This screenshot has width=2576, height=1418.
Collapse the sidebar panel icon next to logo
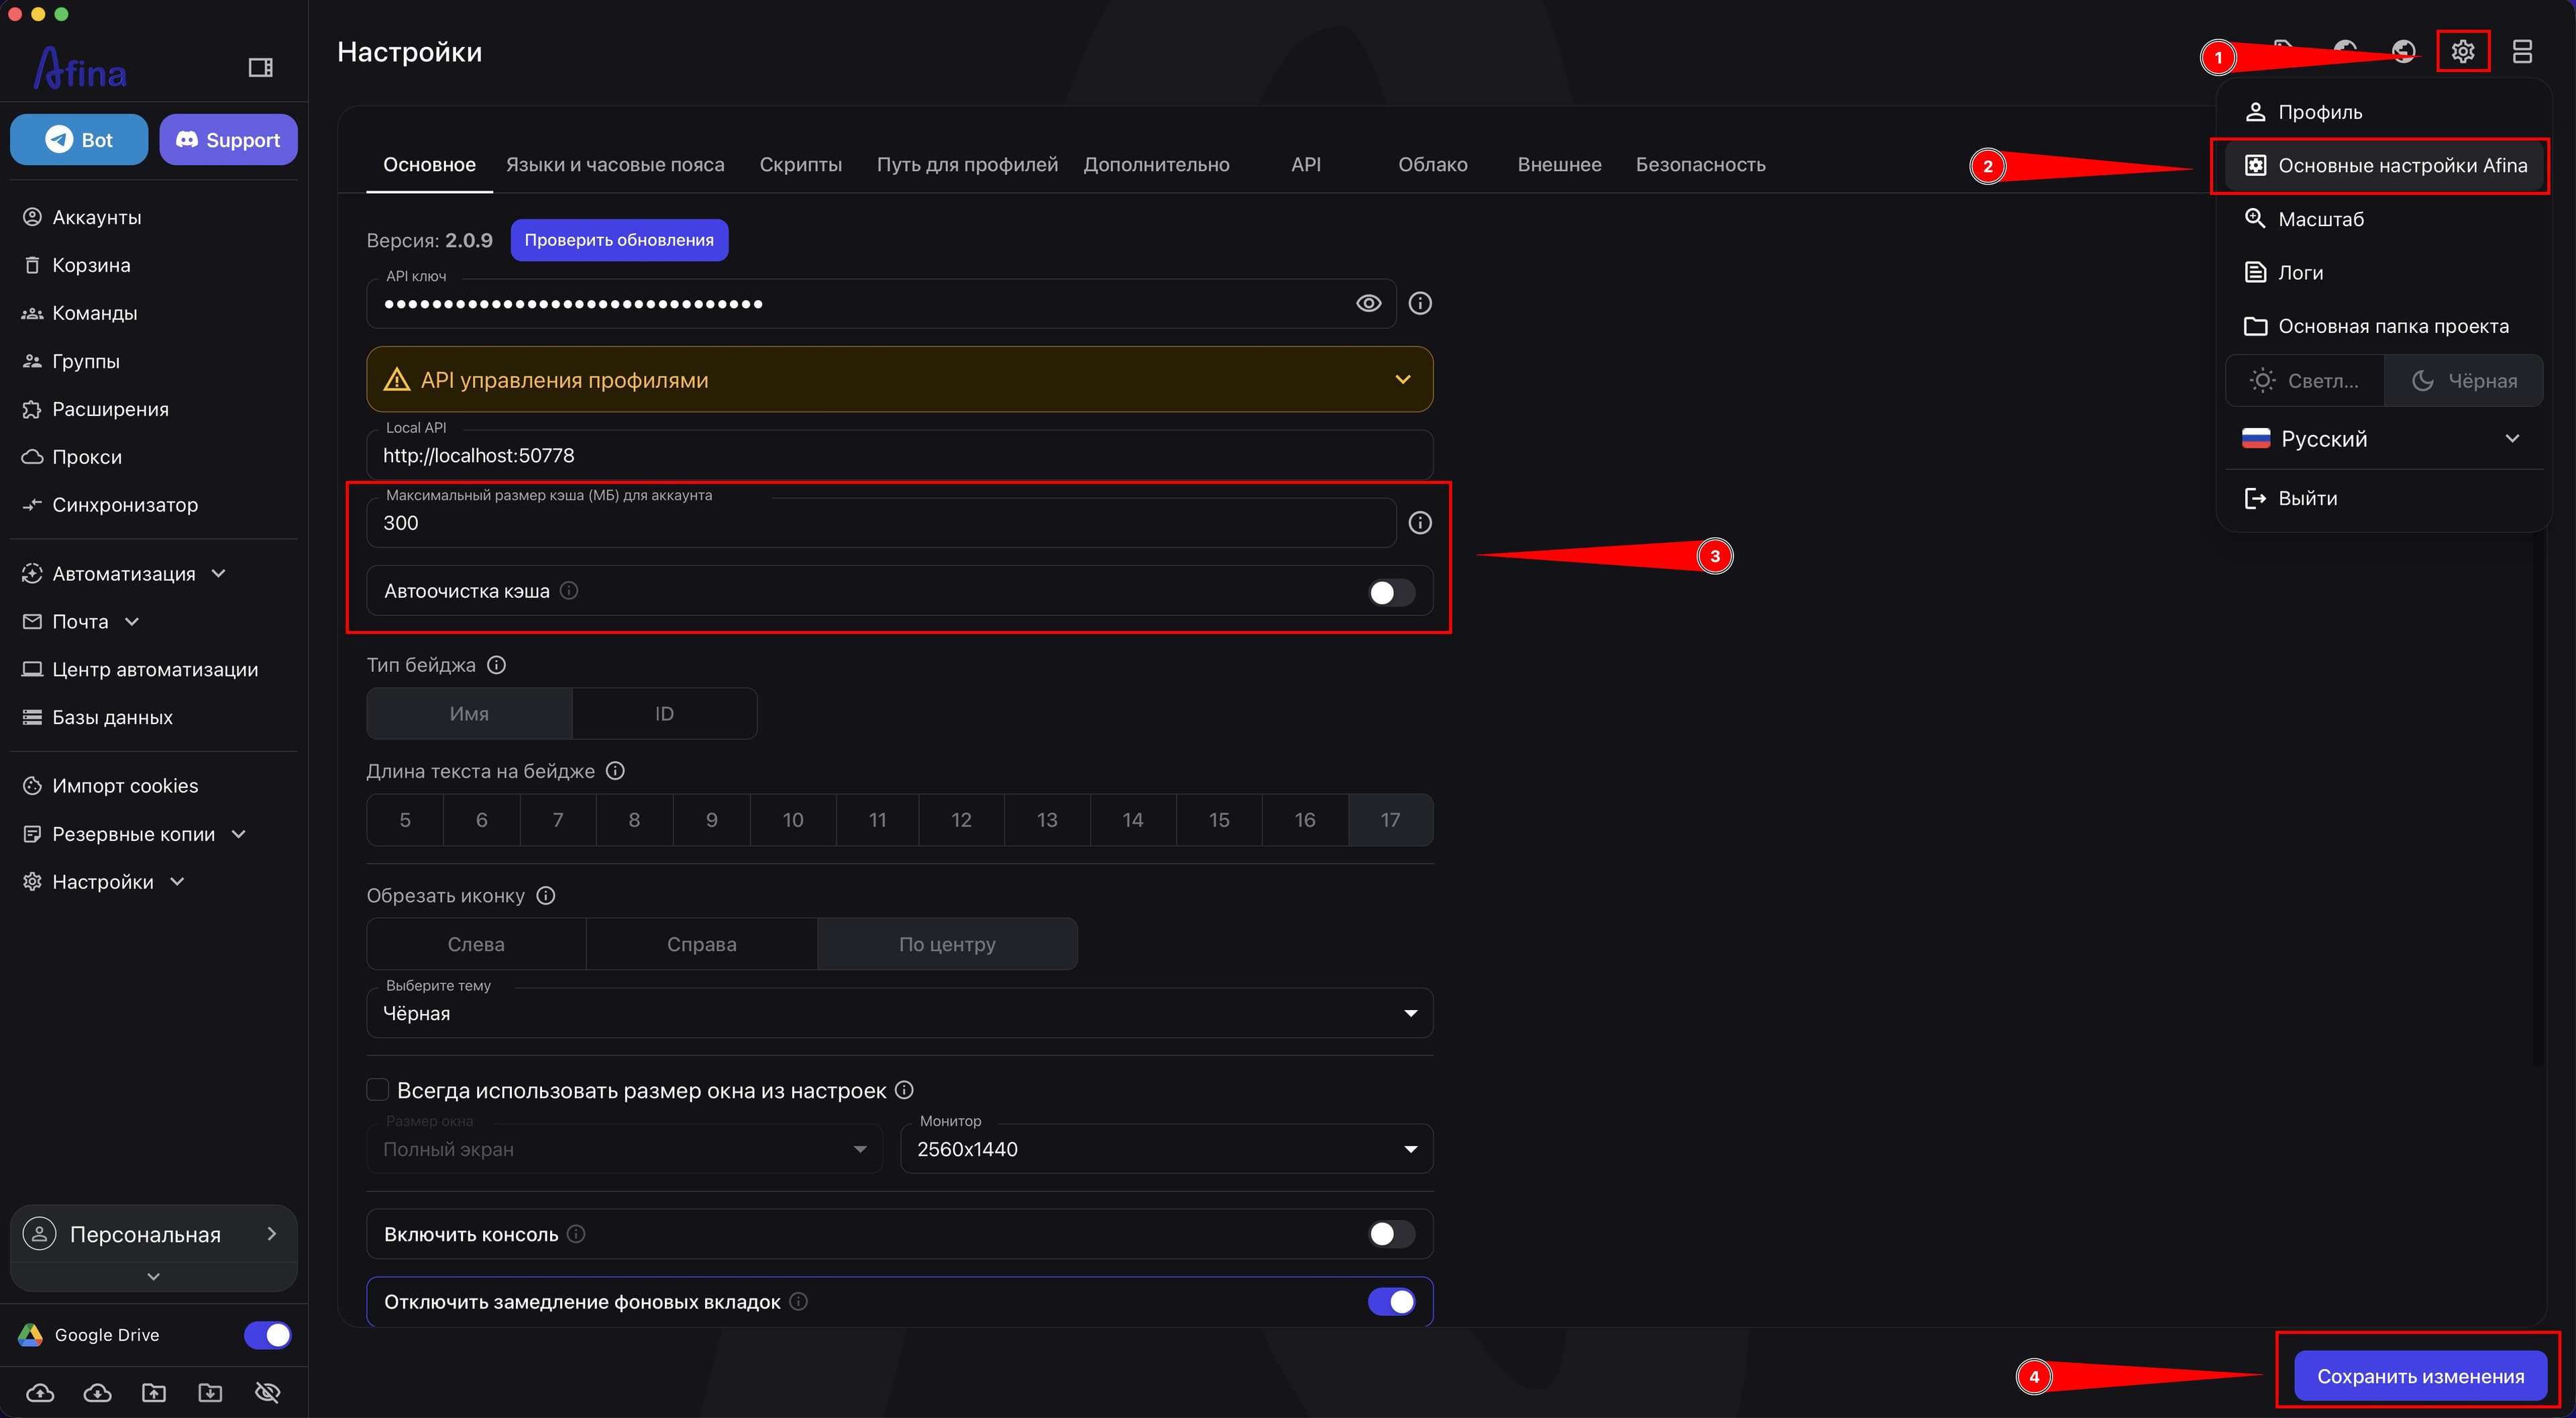[260, 67]
